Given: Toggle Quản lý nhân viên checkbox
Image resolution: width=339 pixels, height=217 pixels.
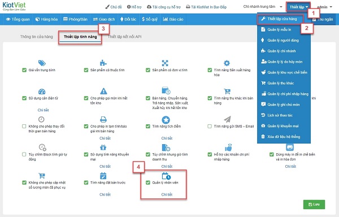Looking at the screenshot, I should [148, 183].
